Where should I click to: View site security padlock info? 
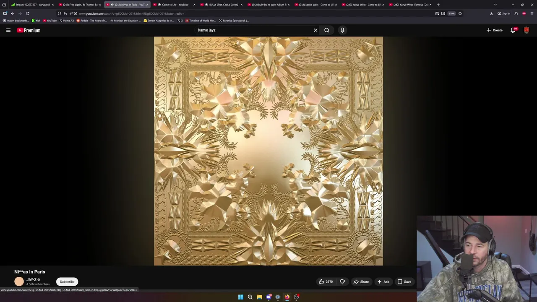coord(65,13)
